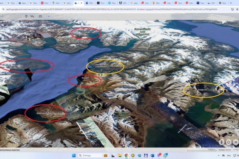Click the Pyramiden place label

click(85, 33)
